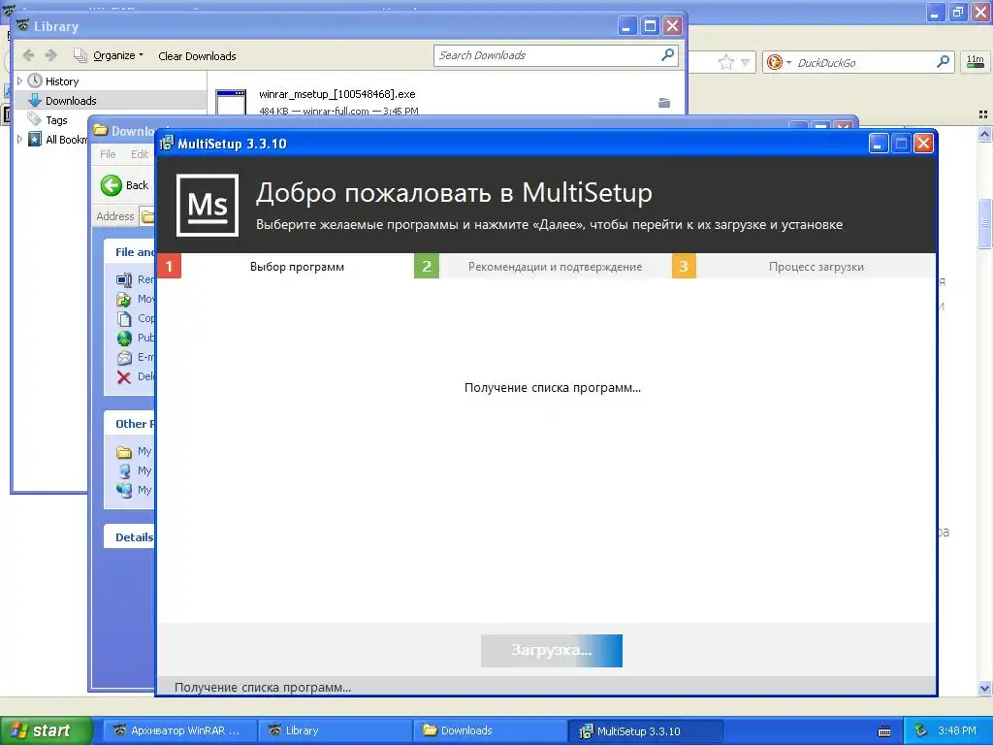Switch to Library taskbar item
The image size is (993, 745).
click(x=335, y=730)
